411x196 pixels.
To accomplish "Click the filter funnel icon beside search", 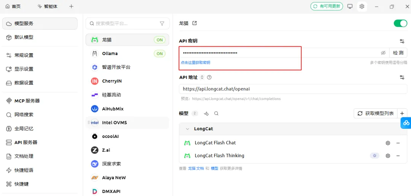I will click(162, 24).
